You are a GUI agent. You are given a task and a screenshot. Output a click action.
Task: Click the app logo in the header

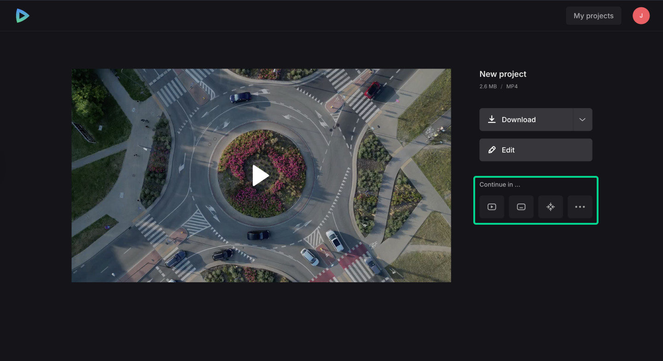(22, 16)
